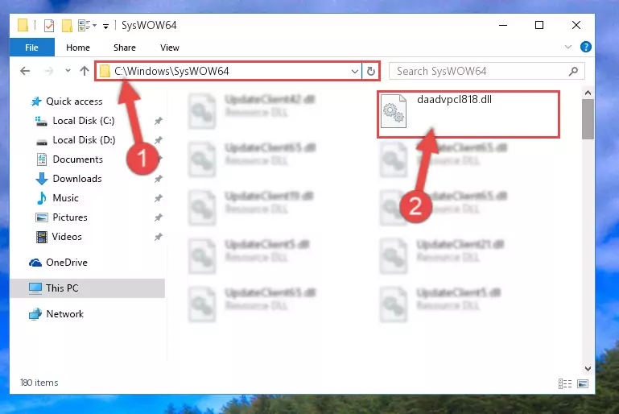Select This PC in the navigation pane
The width and height of the screenshot is (619, 414).
point(62,288)
